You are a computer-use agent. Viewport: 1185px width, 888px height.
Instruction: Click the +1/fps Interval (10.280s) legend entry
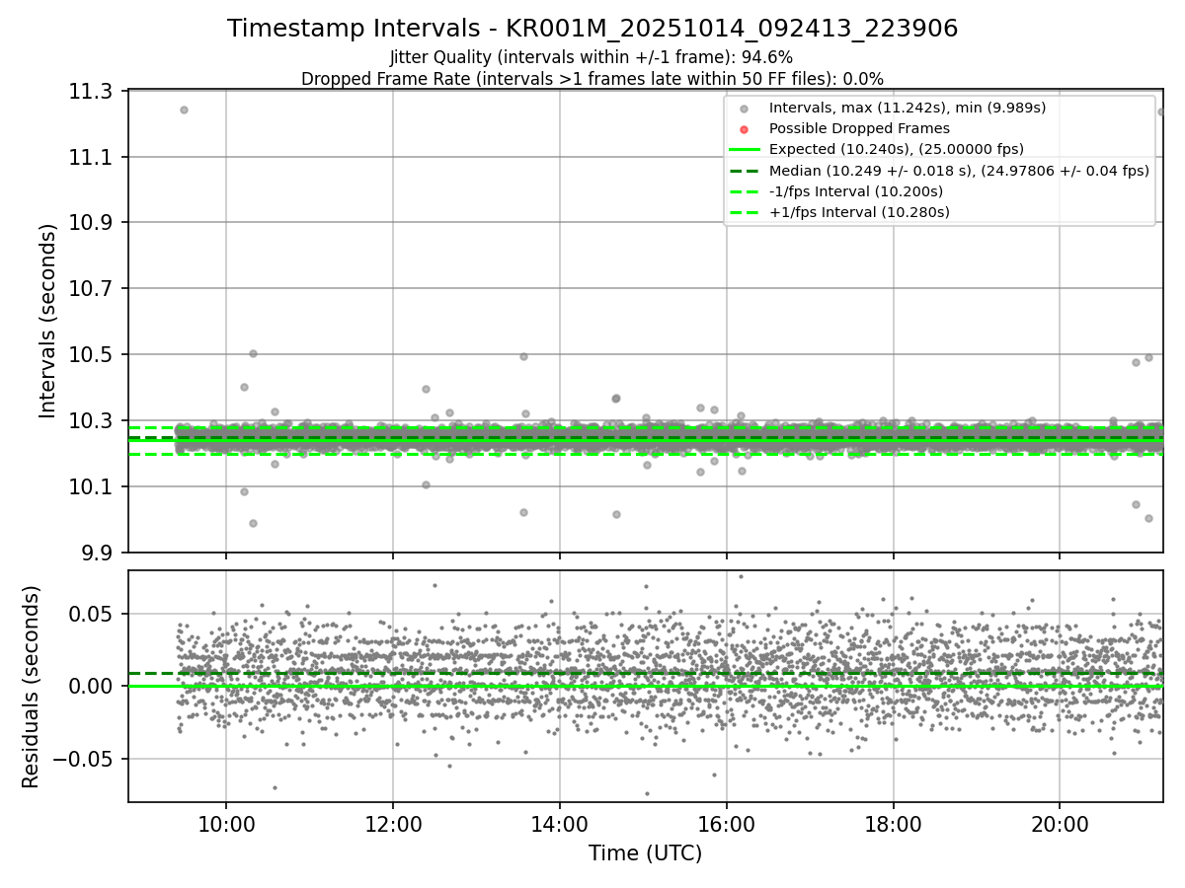[x=859, y=211]
